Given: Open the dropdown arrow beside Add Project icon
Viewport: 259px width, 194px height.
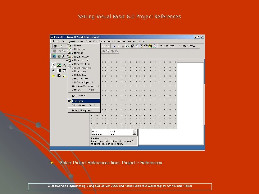Looking at the screenshot, I should 58,46.
